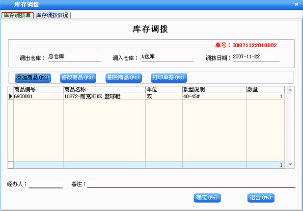Viewport: 303px width, 211px height.
Task: Click the table scrollbar up arrow
Action: point(290,90)
